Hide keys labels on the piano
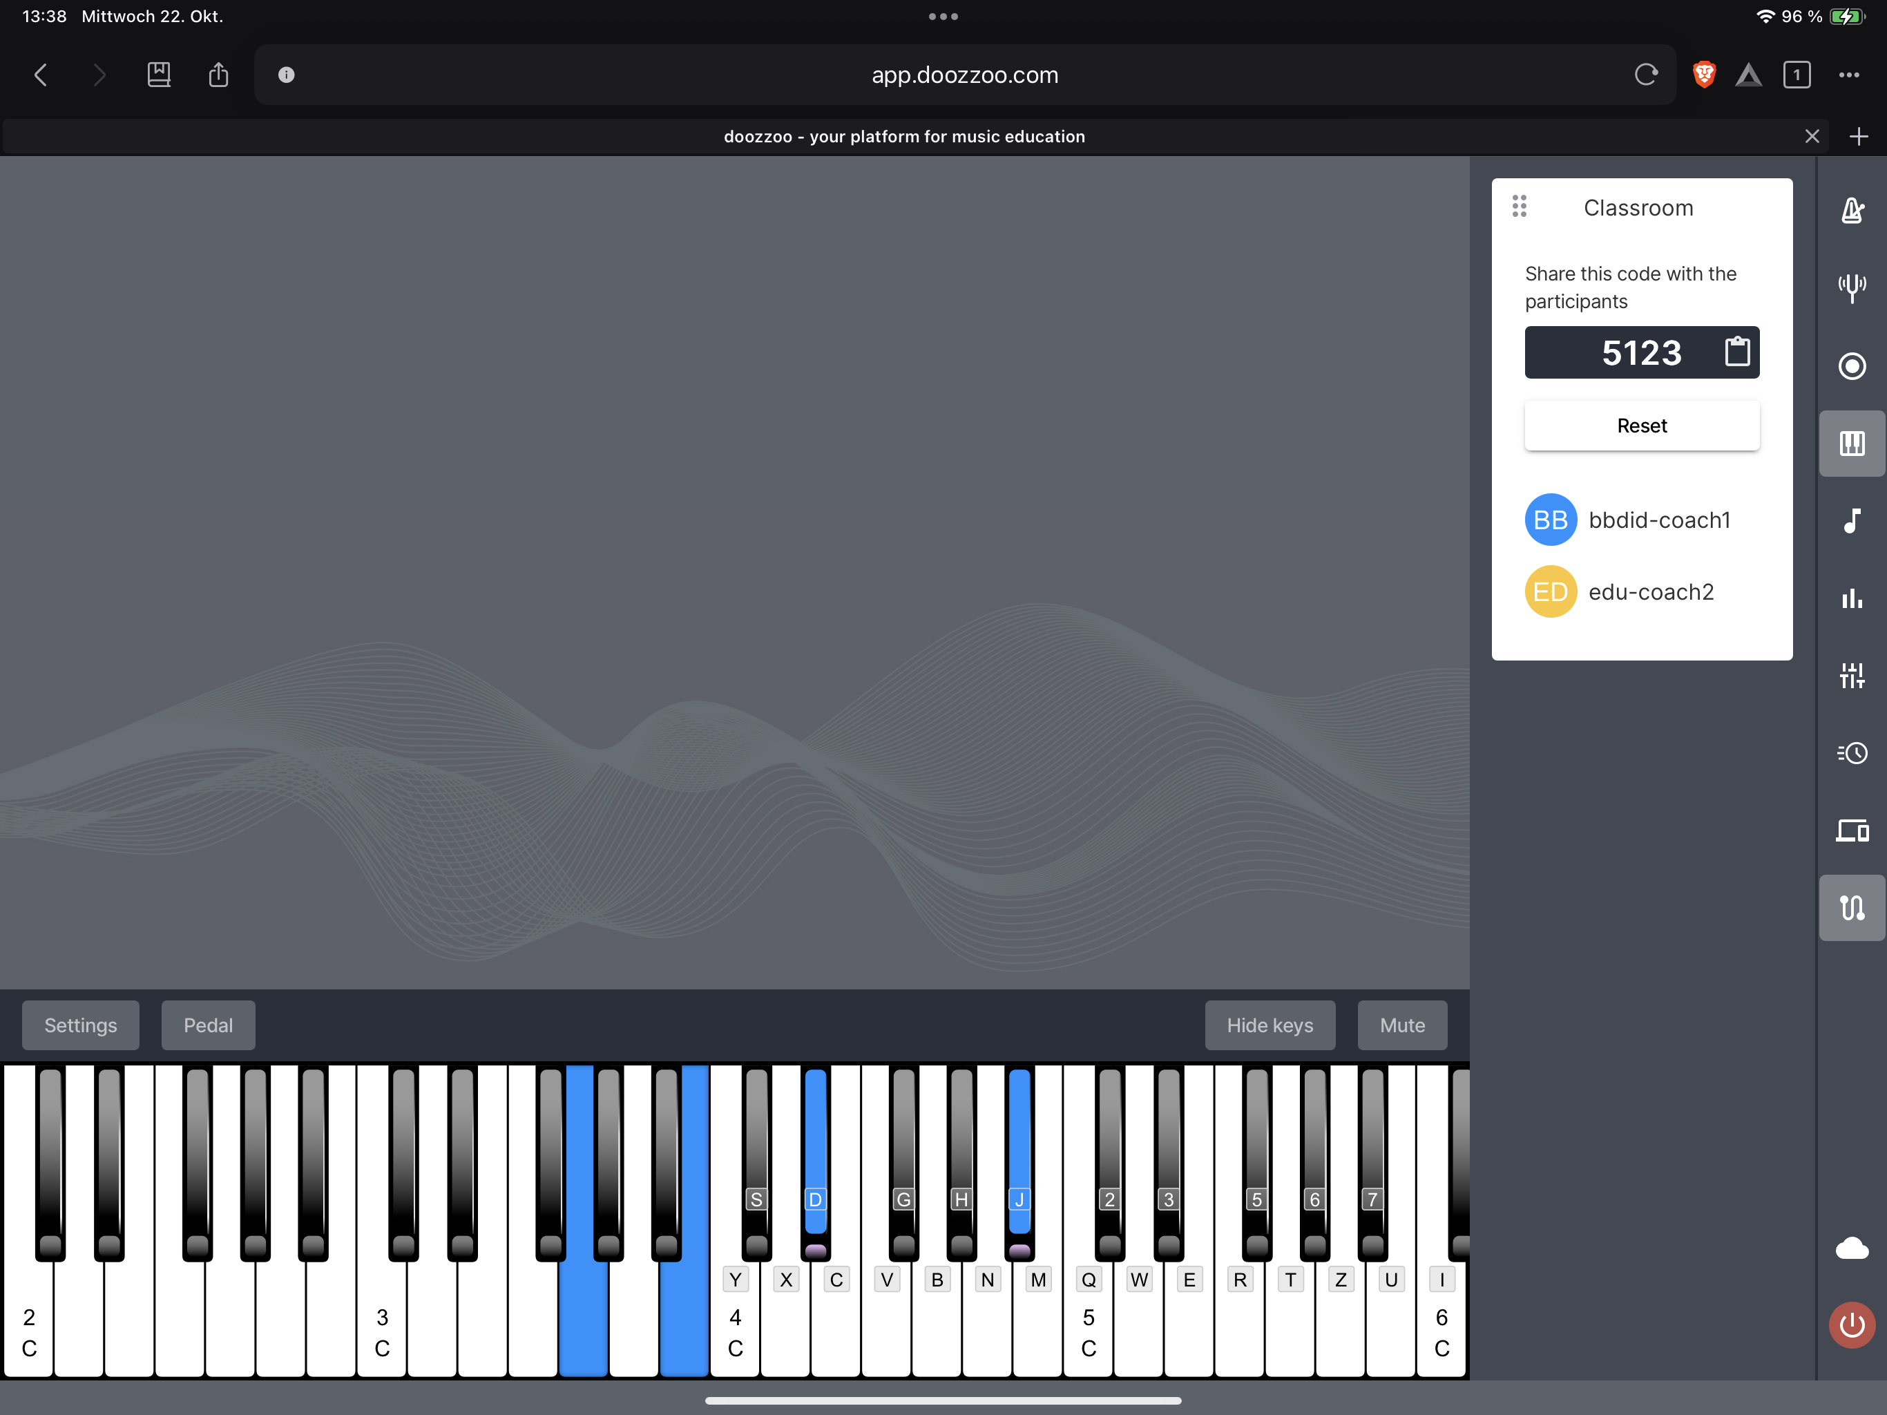This screenshot has width=1887, height=1415. point(1270,1025)
